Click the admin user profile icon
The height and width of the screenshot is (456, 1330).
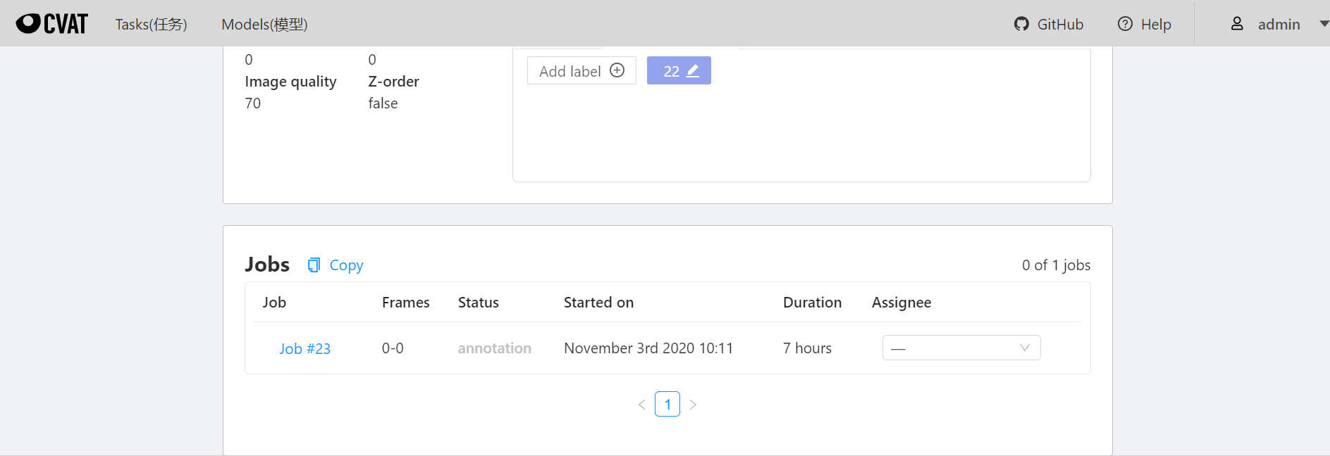[x=1237, y=24]
